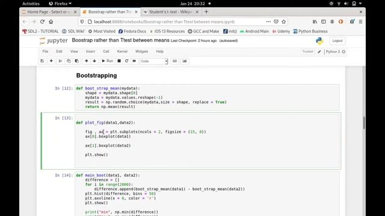Open the Kernel menu

(x=122, y=52)
